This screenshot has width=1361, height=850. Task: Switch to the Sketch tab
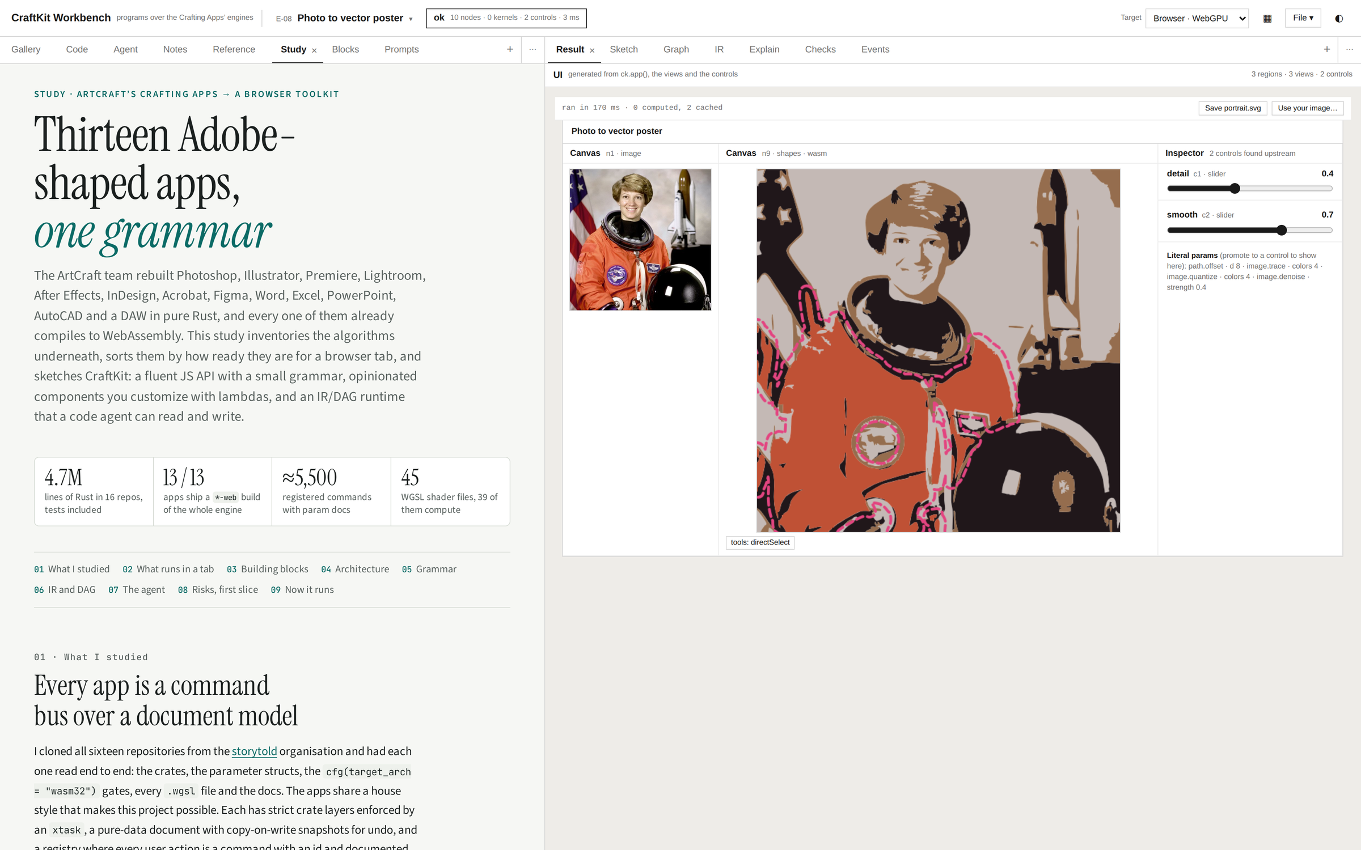(x=624, y=49)
